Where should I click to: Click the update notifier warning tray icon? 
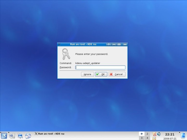(155, 134)
